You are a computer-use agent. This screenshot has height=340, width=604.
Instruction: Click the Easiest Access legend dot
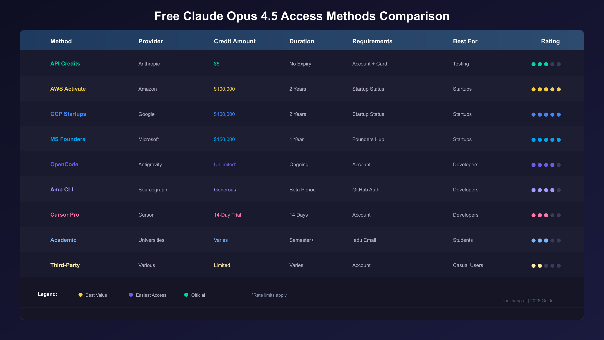pos(131,295)
